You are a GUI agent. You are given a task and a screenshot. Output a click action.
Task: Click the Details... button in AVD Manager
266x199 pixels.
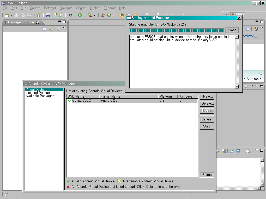point(207,119)
